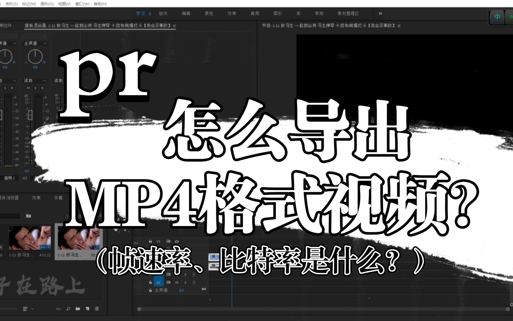Open the 学习 workspace menu icon
The image size is (513, 321).
click(x=150, y=14)
